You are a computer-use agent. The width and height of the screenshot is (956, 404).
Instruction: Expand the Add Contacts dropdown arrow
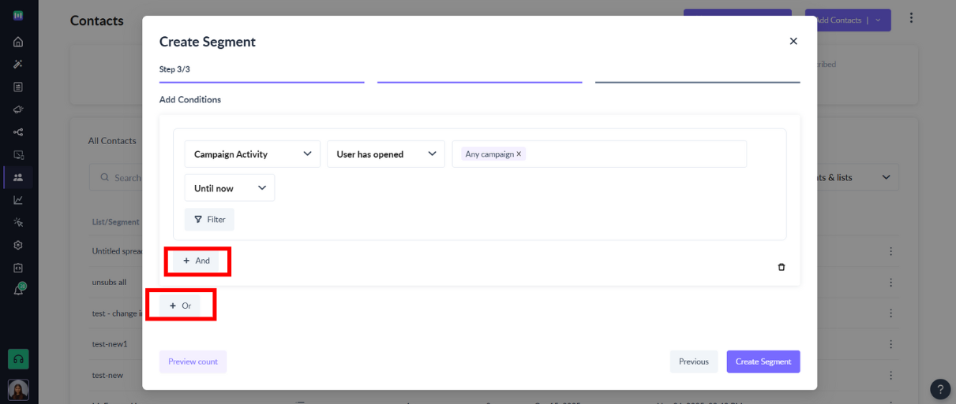(x=878, y=20)
